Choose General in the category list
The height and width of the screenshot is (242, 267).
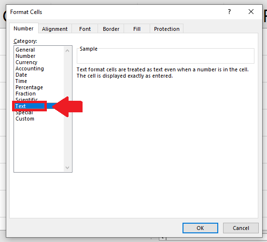coord(25,50)
